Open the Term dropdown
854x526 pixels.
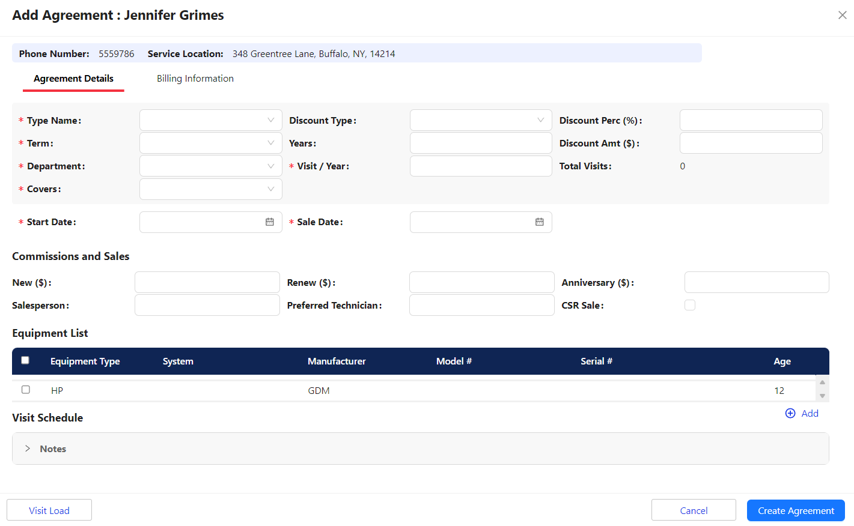(x=211, y=143)
